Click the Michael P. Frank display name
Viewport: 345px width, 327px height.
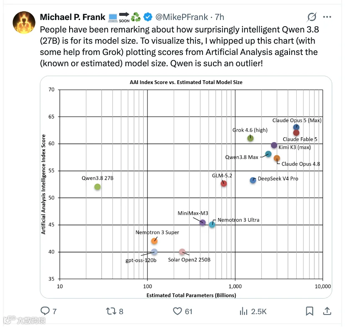pyautogui.click(x=72, y=17)
